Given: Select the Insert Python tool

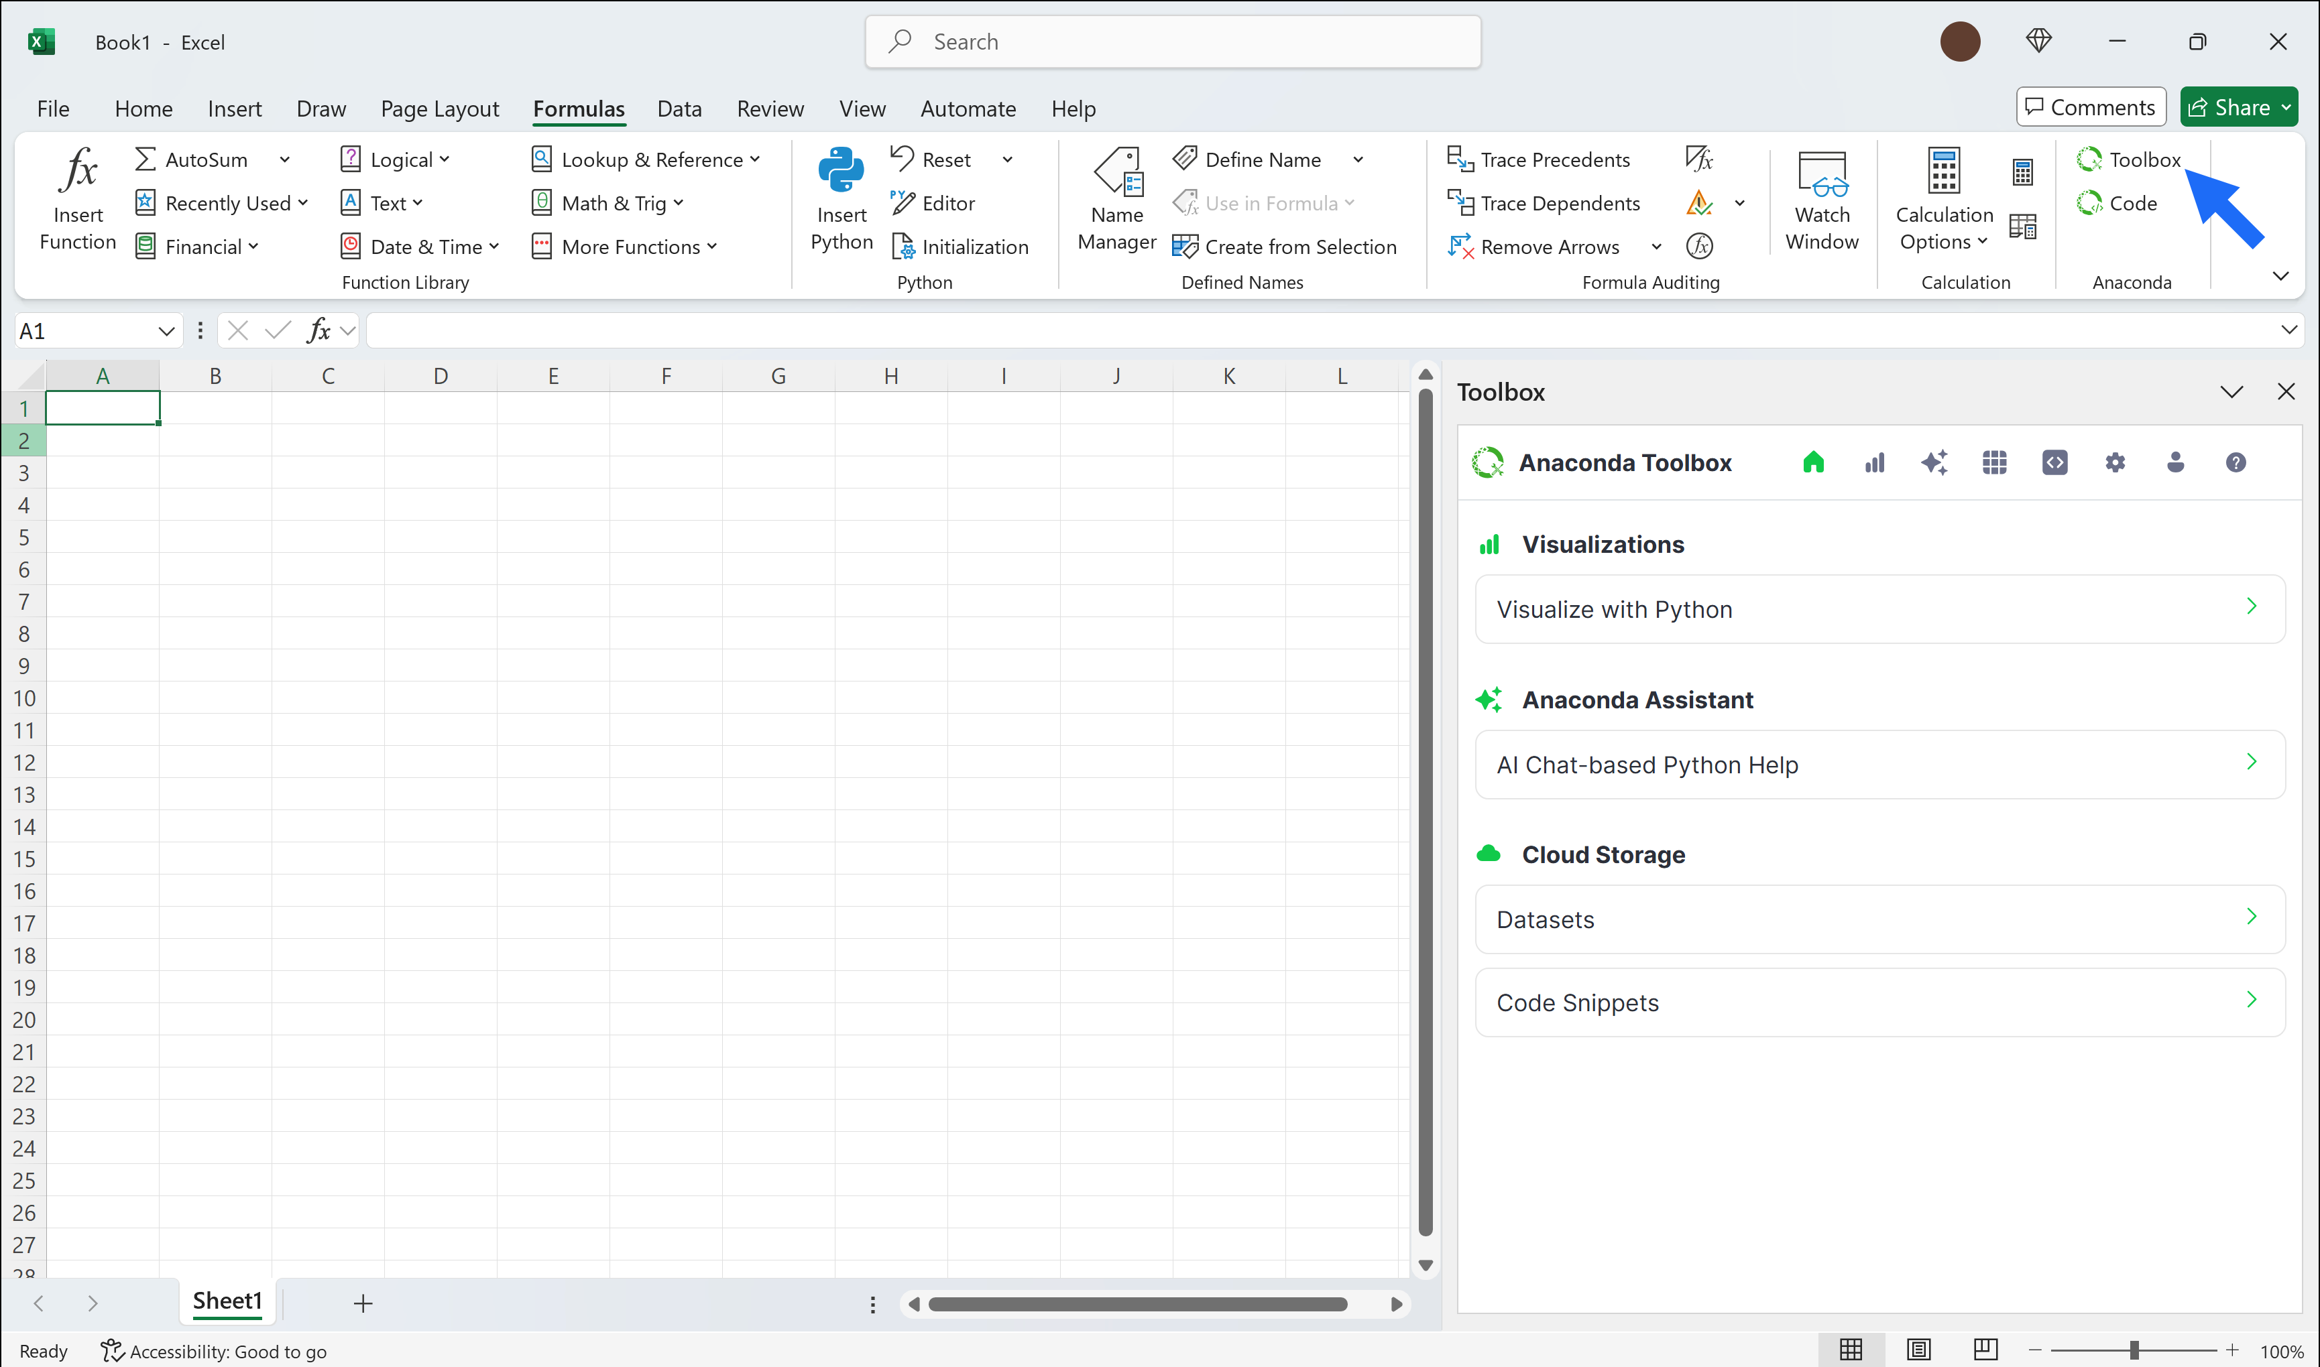Looking at the screenshot, I should coord(839,198).
